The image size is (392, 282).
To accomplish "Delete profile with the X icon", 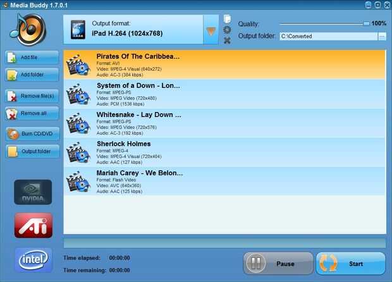I will coord(227,40).
